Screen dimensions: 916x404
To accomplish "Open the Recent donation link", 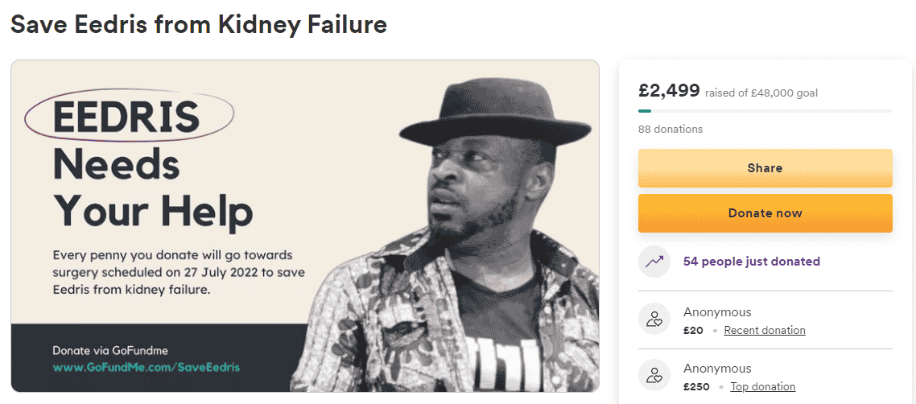I will [765, 330].
